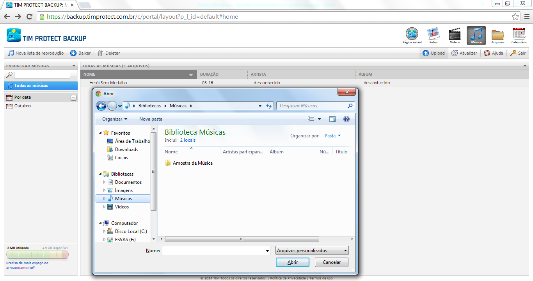
Task: Open Página inicial in TIM Protect nav
Action: pyautogui.click(x=412, y=36)
